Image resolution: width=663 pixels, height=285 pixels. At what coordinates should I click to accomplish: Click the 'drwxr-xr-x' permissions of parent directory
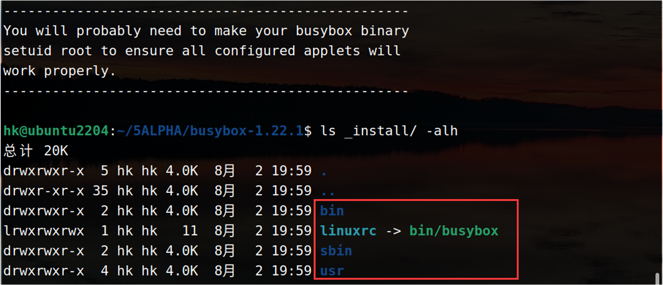pyautogui.click(x=43, y=190)
